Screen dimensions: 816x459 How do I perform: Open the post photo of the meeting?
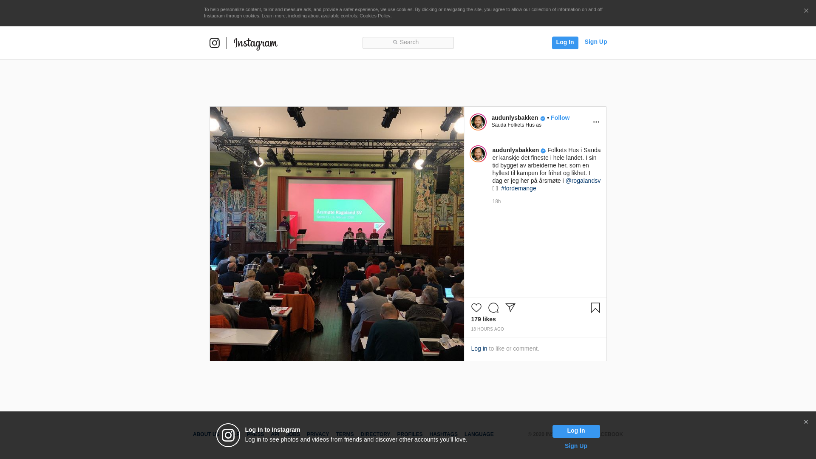click(x=337, y=234)
